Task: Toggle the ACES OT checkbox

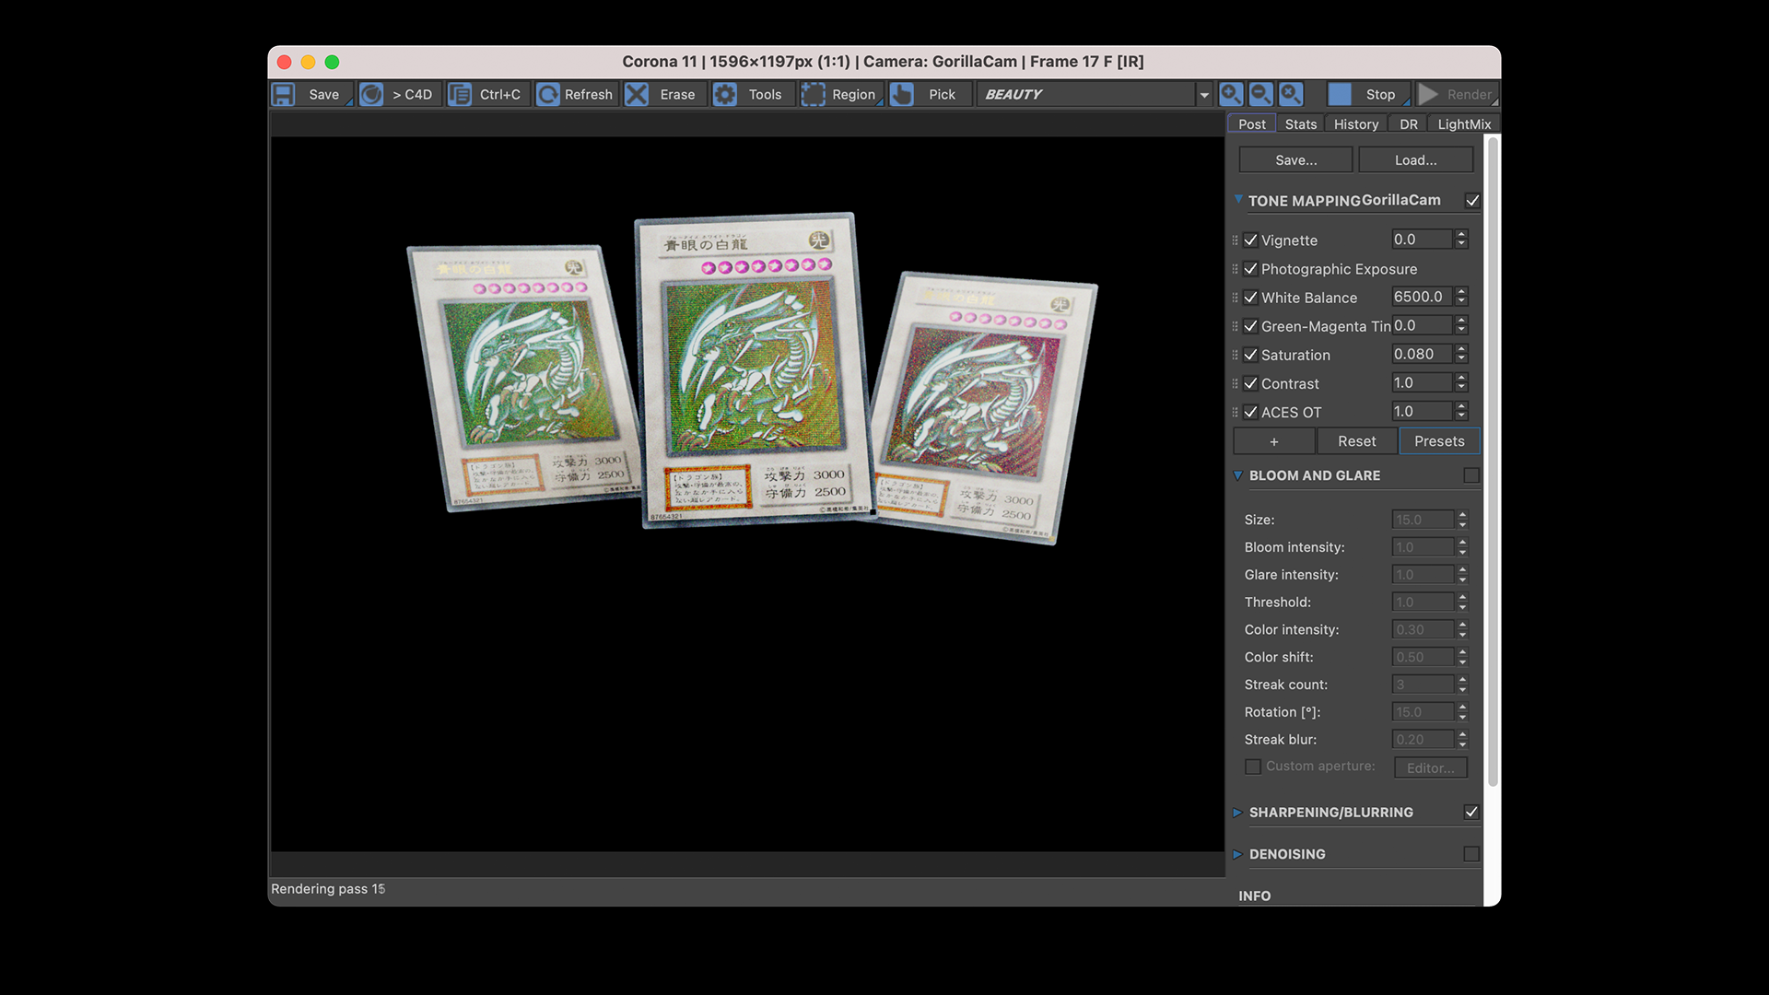Action: click(x=1250, y=412)
